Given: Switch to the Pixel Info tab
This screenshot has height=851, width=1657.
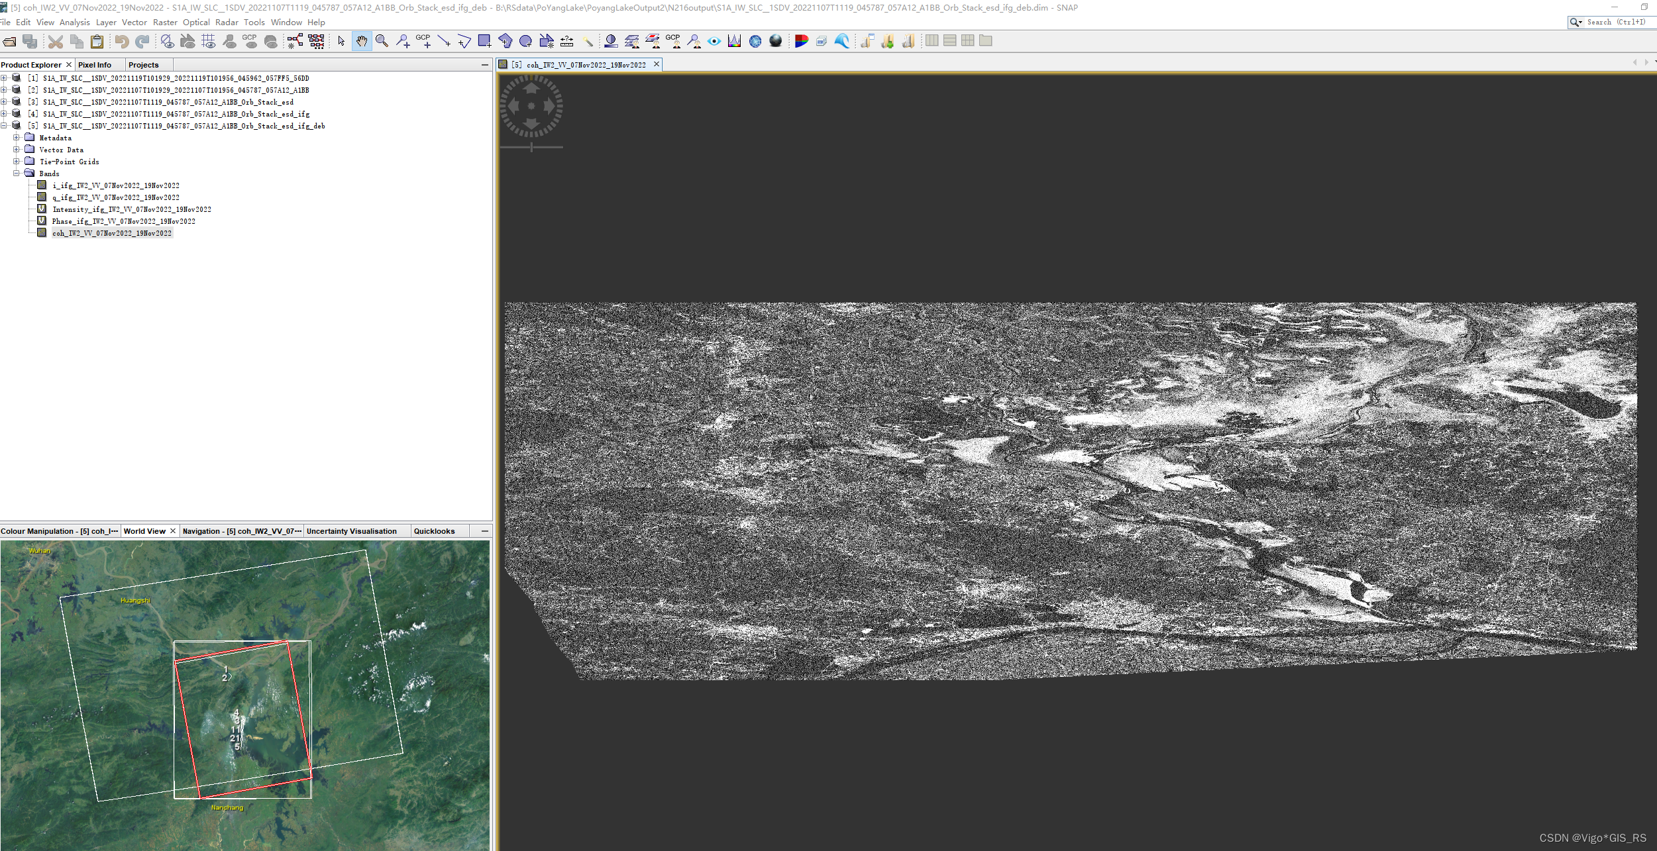Looking at the screenshot, I should point(94,65).
